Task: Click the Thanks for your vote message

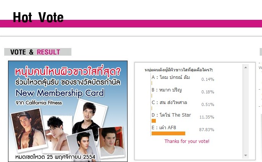Action: (187, 141)
